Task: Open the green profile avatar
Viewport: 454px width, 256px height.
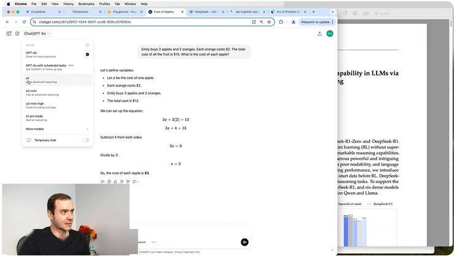Action: pyautogui.click(x=329, y=34)
